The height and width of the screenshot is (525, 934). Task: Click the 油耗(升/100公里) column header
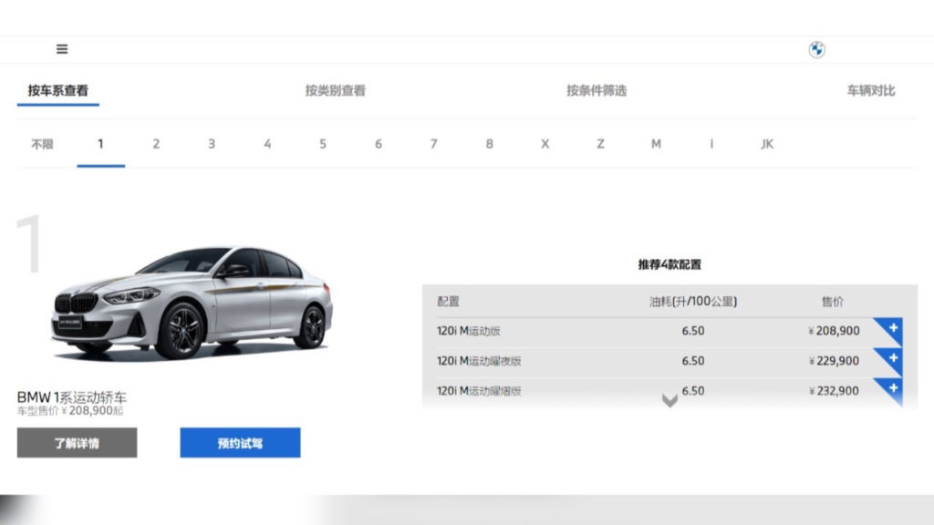[693, 302]
